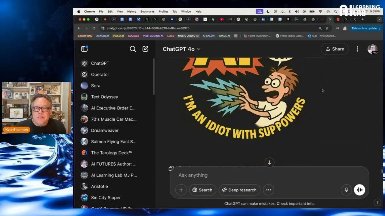
Task: Open the Home | Microsoft bookmark
Action: tap(257, 36)
